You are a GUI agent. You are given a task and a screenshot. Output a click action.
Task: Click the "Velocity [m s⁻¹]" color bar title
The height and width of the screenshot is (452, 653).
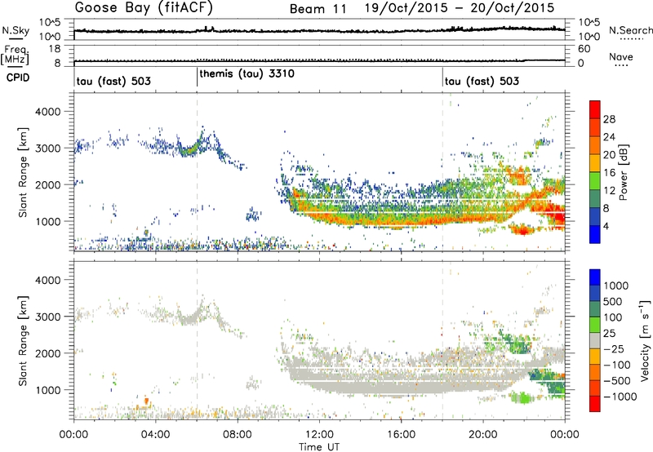[645, 340]
